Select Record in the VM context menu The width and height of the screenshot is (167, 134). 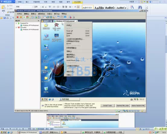pos(78,44)
